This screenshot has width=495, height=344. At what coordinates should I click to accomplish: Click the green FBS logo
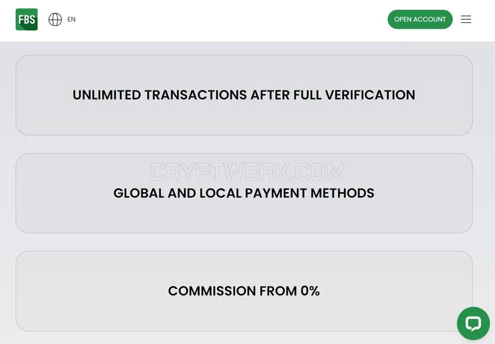pos(27,19)
